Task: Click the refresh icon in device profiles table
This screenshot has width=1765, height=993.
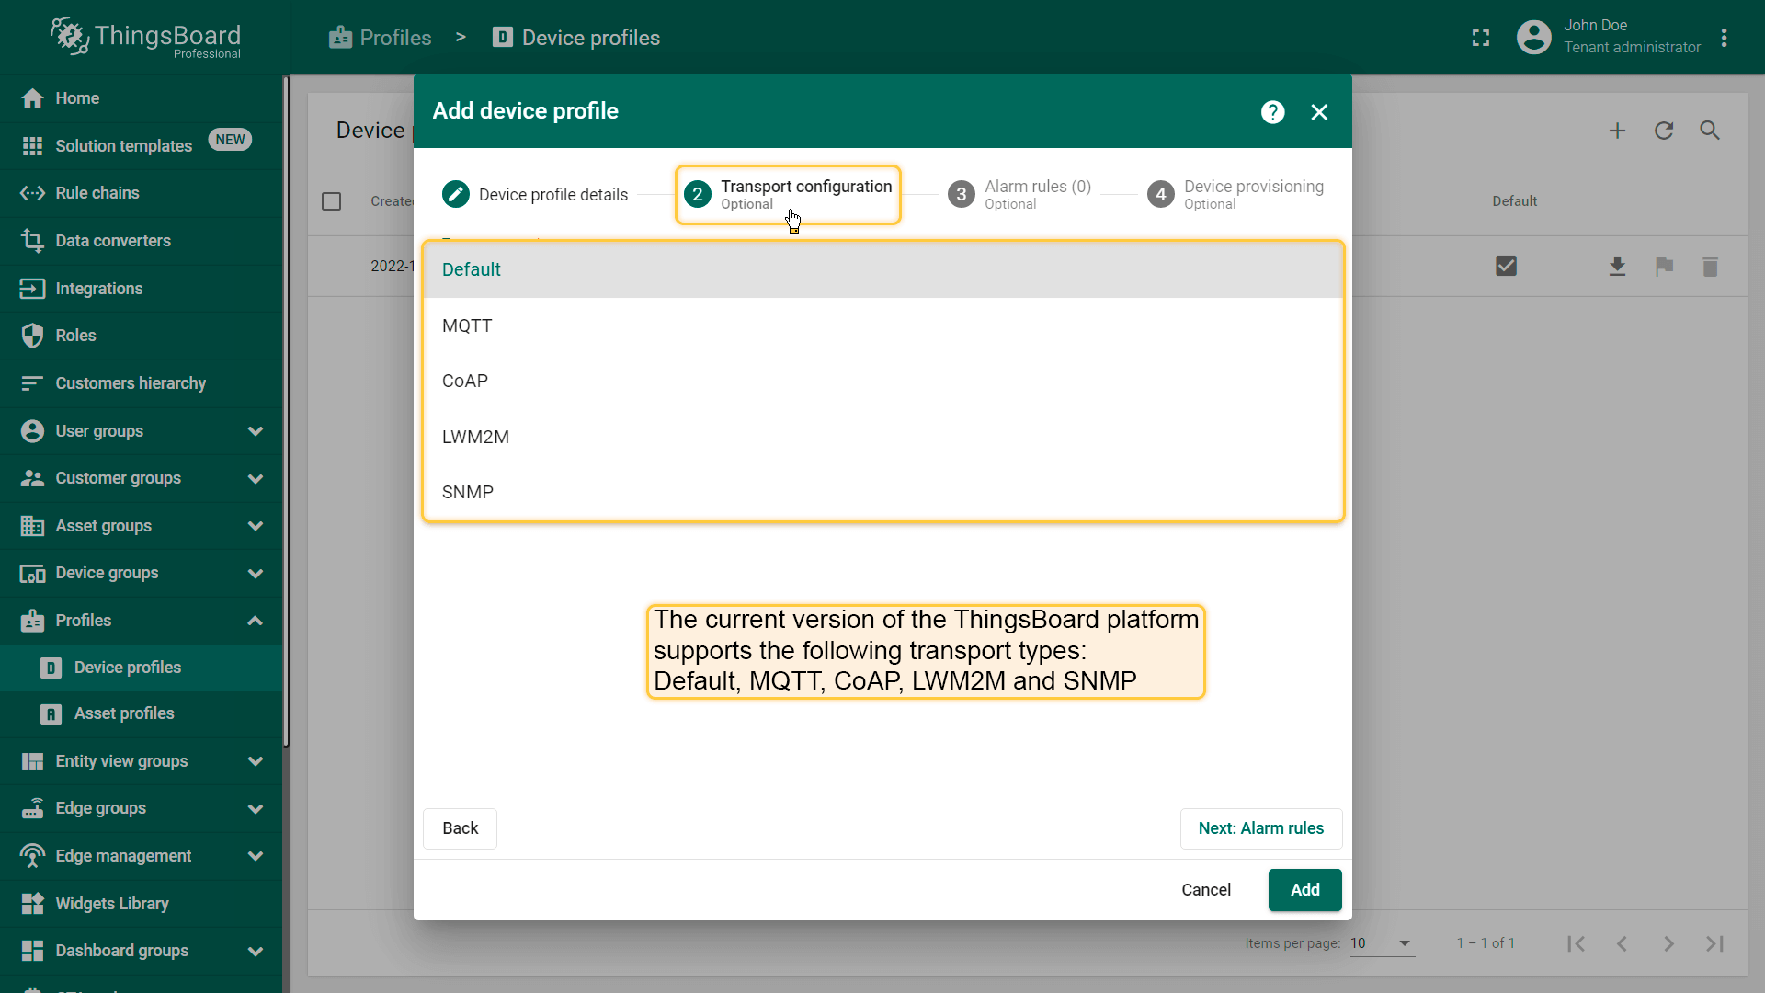Action: [x=1663, y=131]
